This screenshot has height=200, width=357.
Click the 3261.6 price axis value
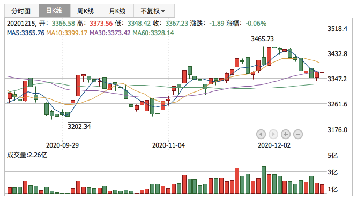[337, 104]
